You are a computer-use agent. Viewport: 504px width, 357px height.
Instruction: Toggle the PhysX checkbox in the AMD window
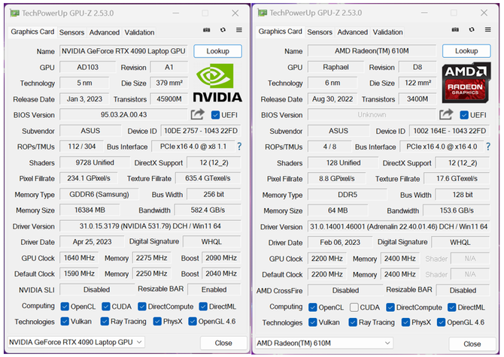pos(405,322)
